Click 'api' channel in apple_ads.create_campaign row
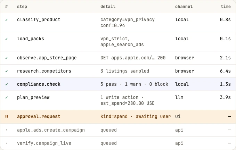This screenshot has width=236, height=150. pyautogui.click(x=179, y=130)
